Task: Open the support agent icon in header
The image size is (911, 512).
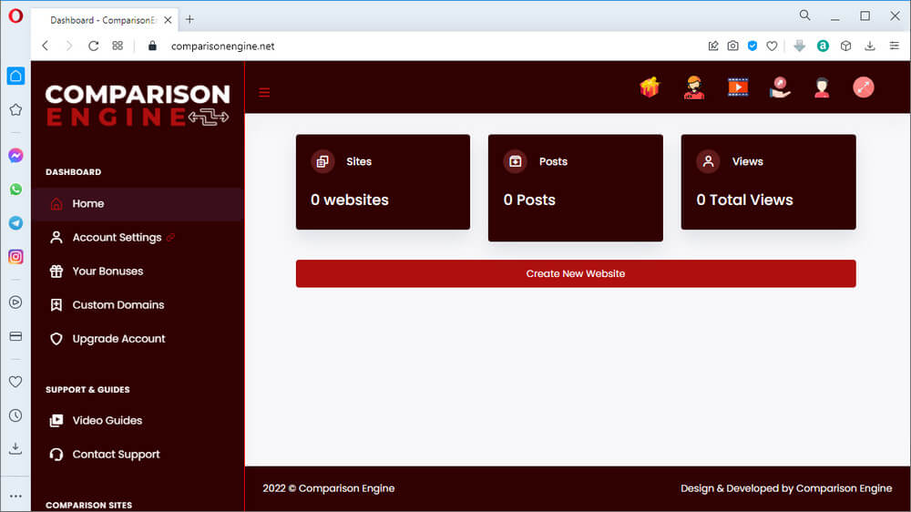Action: coord(693,87)
